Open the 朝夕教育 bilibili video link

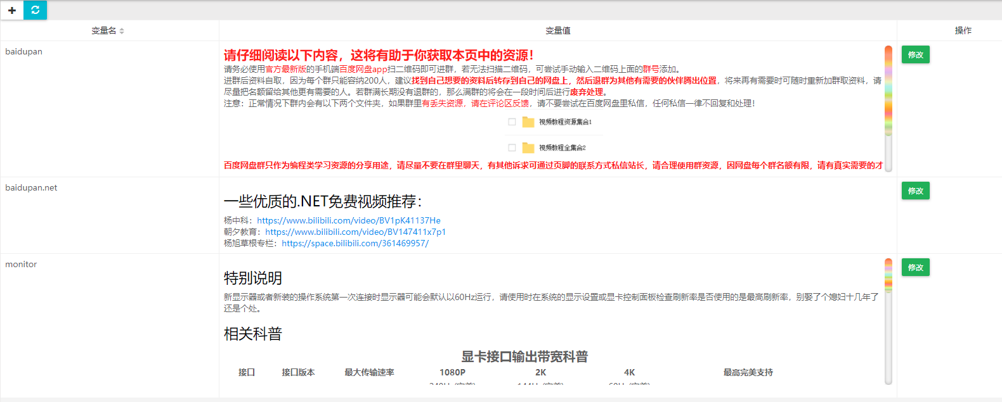(x=355, y=232)
